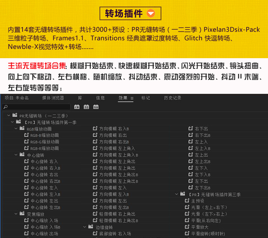Collapse the 边缘旋转 folder arrow
The width and height of the screenshot is (268, 238).
84,227
